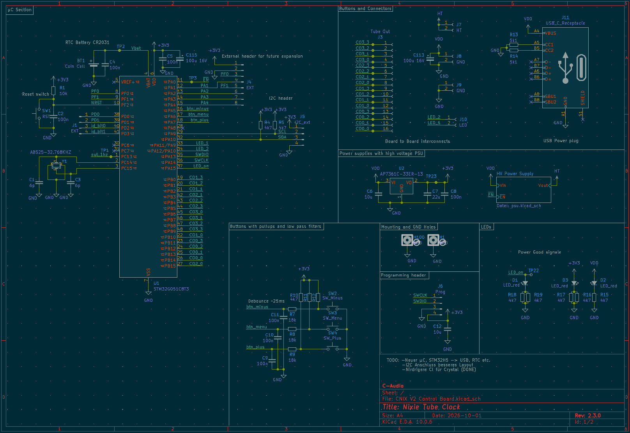
Task: Click the 'Datei: psu.kicad_sch' sheet file label
Action: pyautogui.click(x=519, y=206)
